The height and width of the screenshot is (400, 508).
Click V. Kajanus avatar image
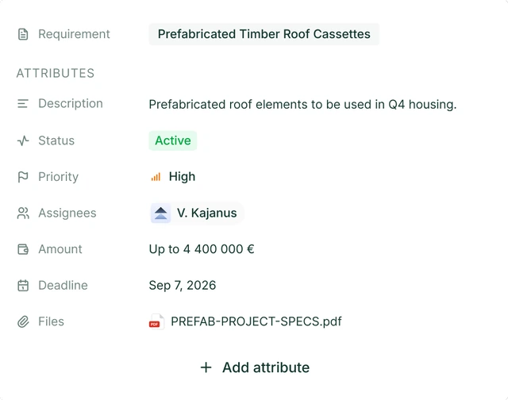[x=160, y=213]
